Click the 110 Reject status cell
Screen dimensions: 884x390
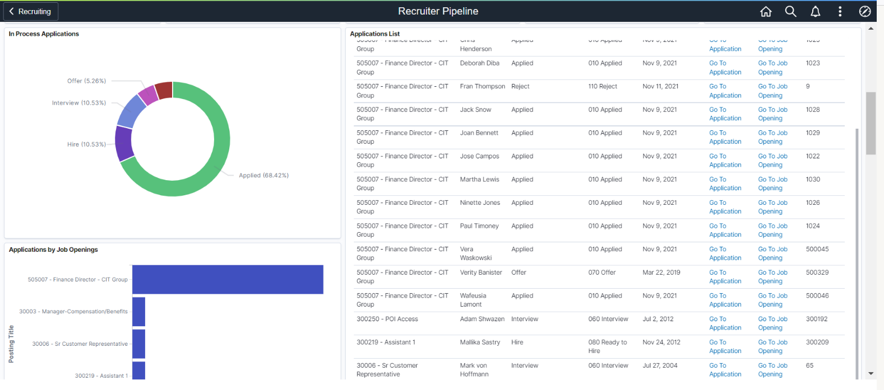[603, 86]
